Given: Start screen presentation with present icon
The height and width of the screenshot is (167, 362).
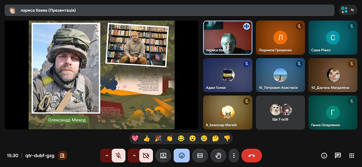Looking at the screenshot, I should (x=163, y=155).
